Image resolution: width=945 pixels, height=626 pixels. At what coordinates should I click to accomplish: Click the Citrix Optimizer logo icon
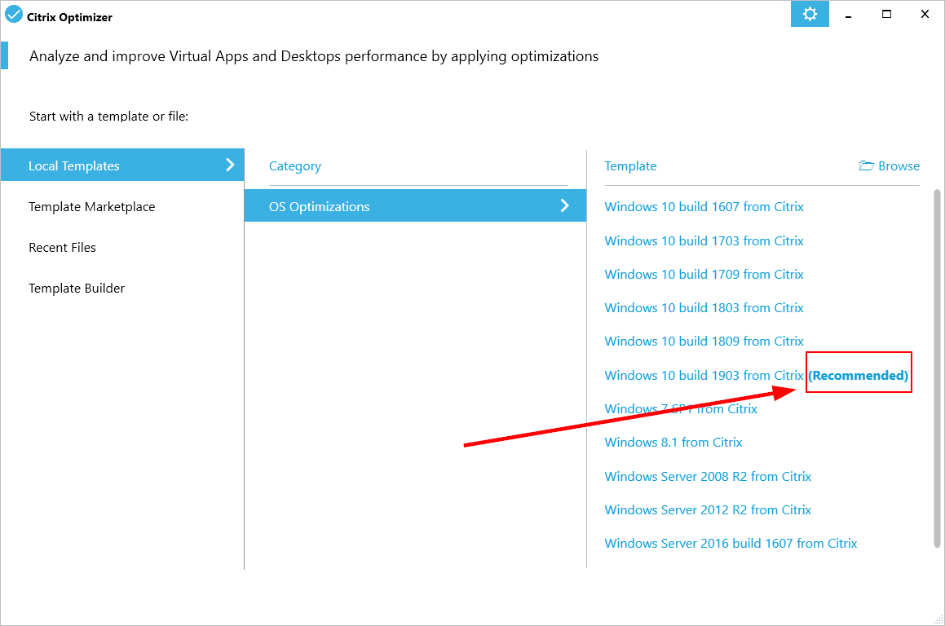pos(14,15)
